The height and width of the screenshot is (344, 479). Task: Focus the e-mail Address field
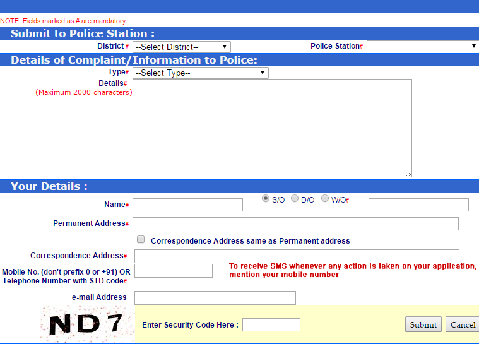pos(215,297)
